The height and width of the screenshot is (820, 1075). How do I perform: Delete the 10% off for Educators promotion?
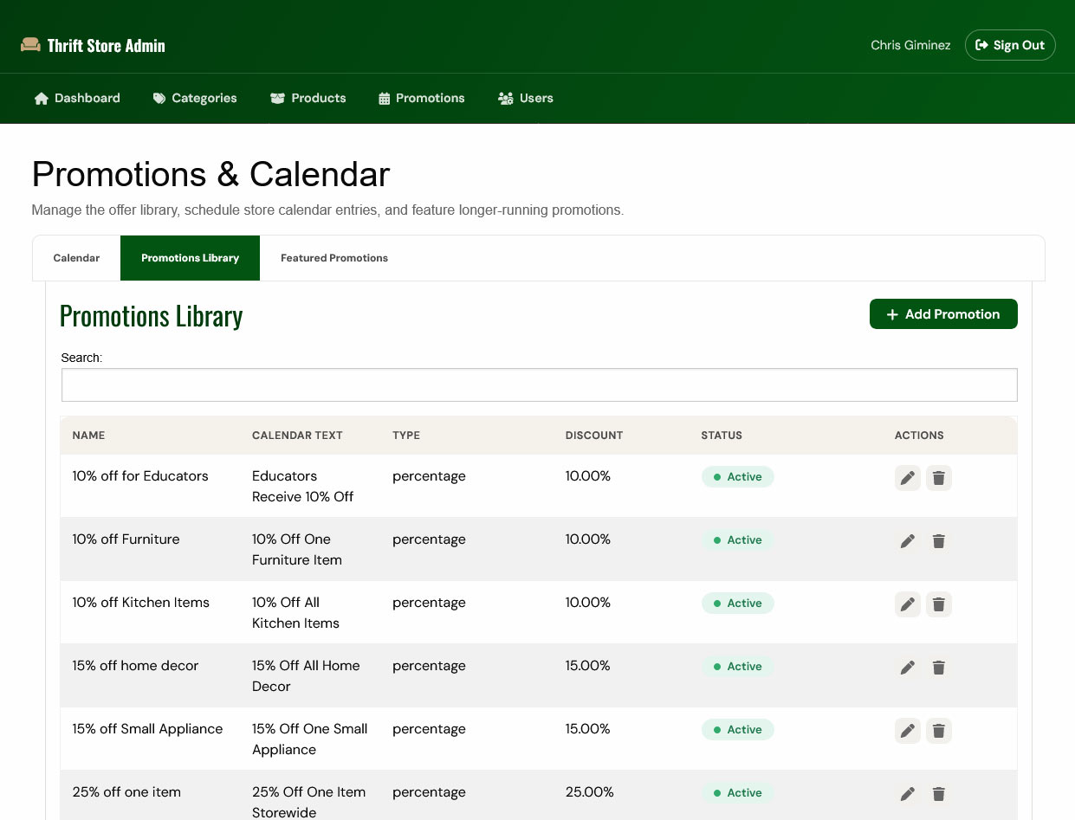point(939,478)
